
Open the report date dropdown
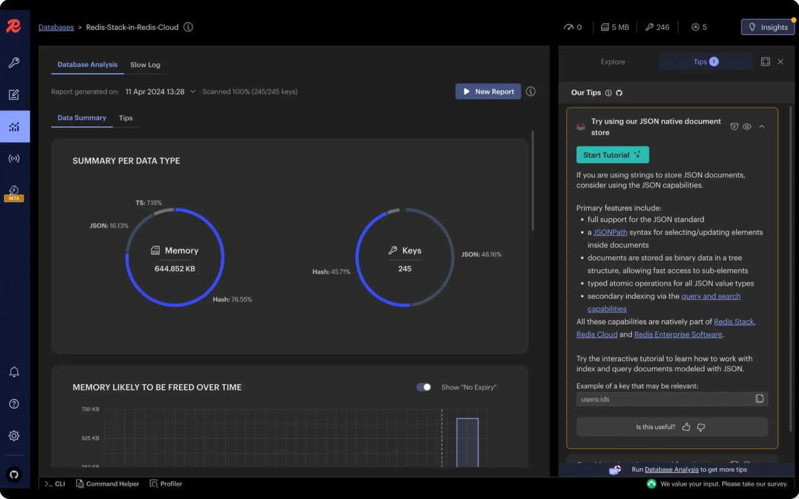pos(193,92)
